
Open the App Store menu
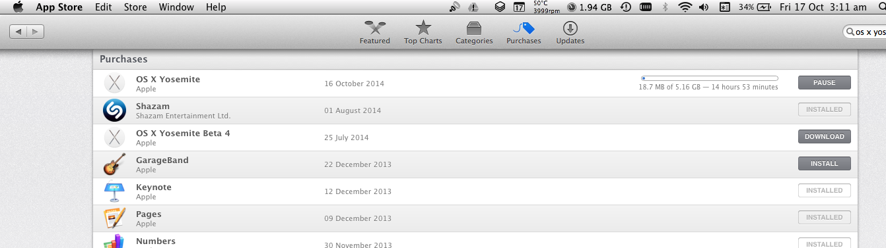coord(59,7)
